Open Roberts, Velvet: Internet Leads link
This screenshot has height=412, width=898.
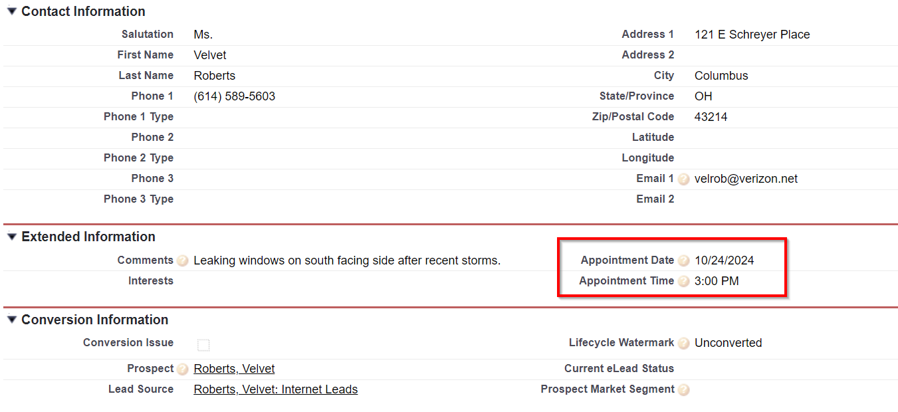(x=276, y=389)
